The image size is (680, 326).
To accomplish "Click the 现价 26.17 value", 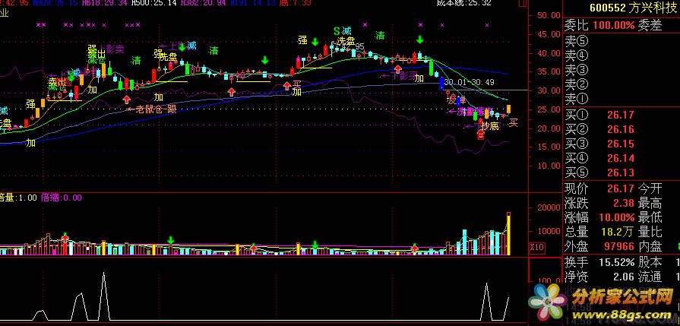I will click(621, 188).
